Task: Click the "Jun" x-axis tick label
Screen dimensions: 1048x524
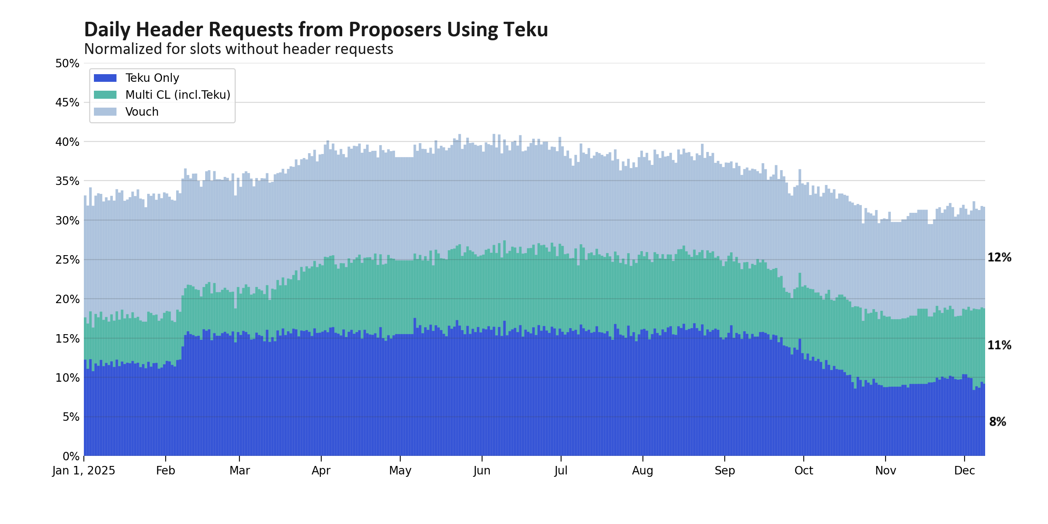Action: click(482, 471)
